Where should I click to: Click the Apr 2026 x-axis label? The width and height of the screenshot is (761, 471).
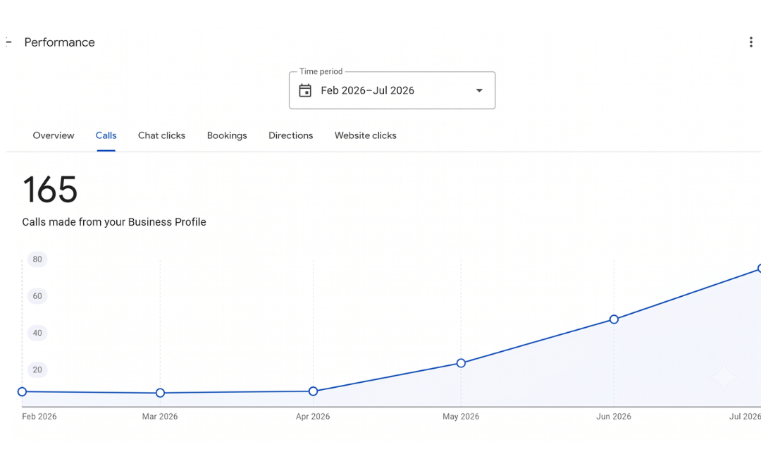[x=313, y=417]
